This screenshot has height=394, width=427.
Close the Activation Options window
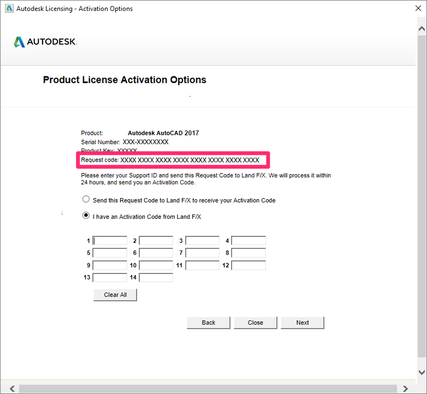coord(418,8)
